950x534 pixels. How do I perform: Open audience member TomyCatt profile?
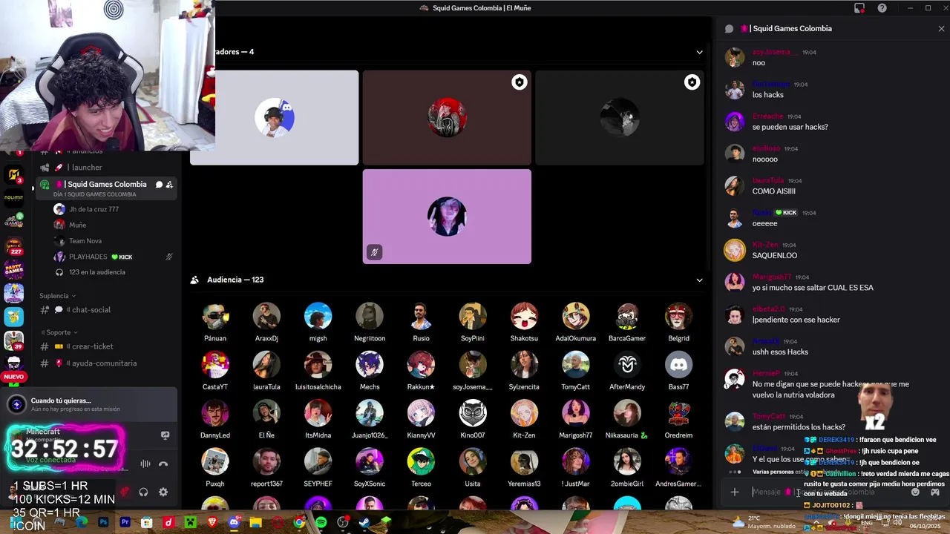575,371
